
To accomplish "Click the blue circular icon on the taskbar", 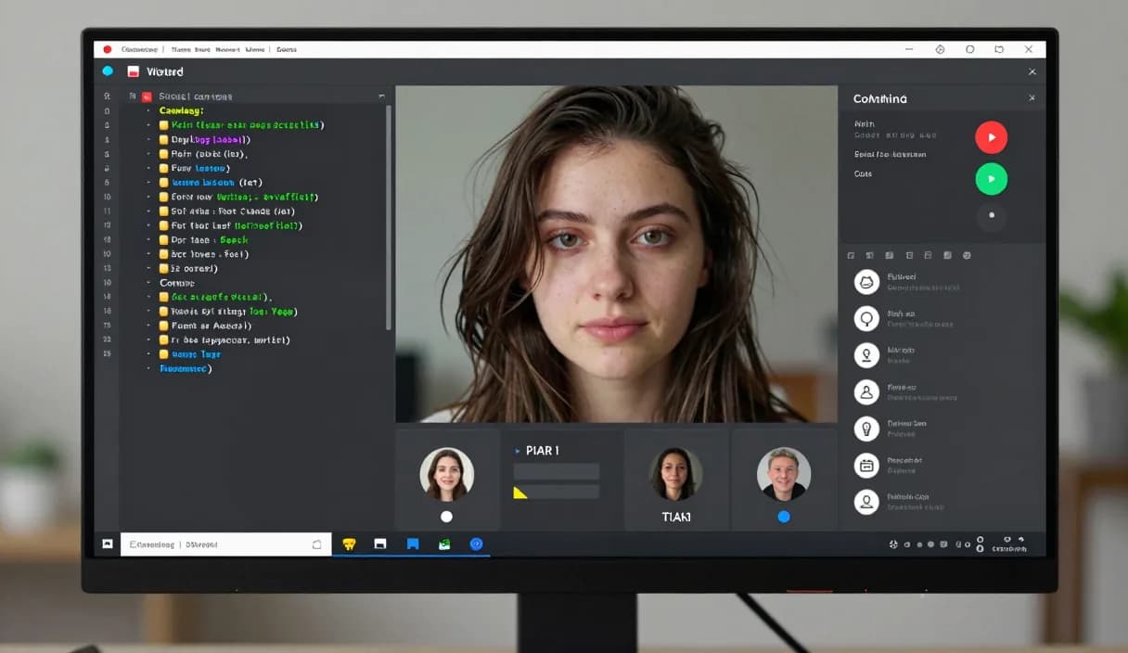I will 476,544.
